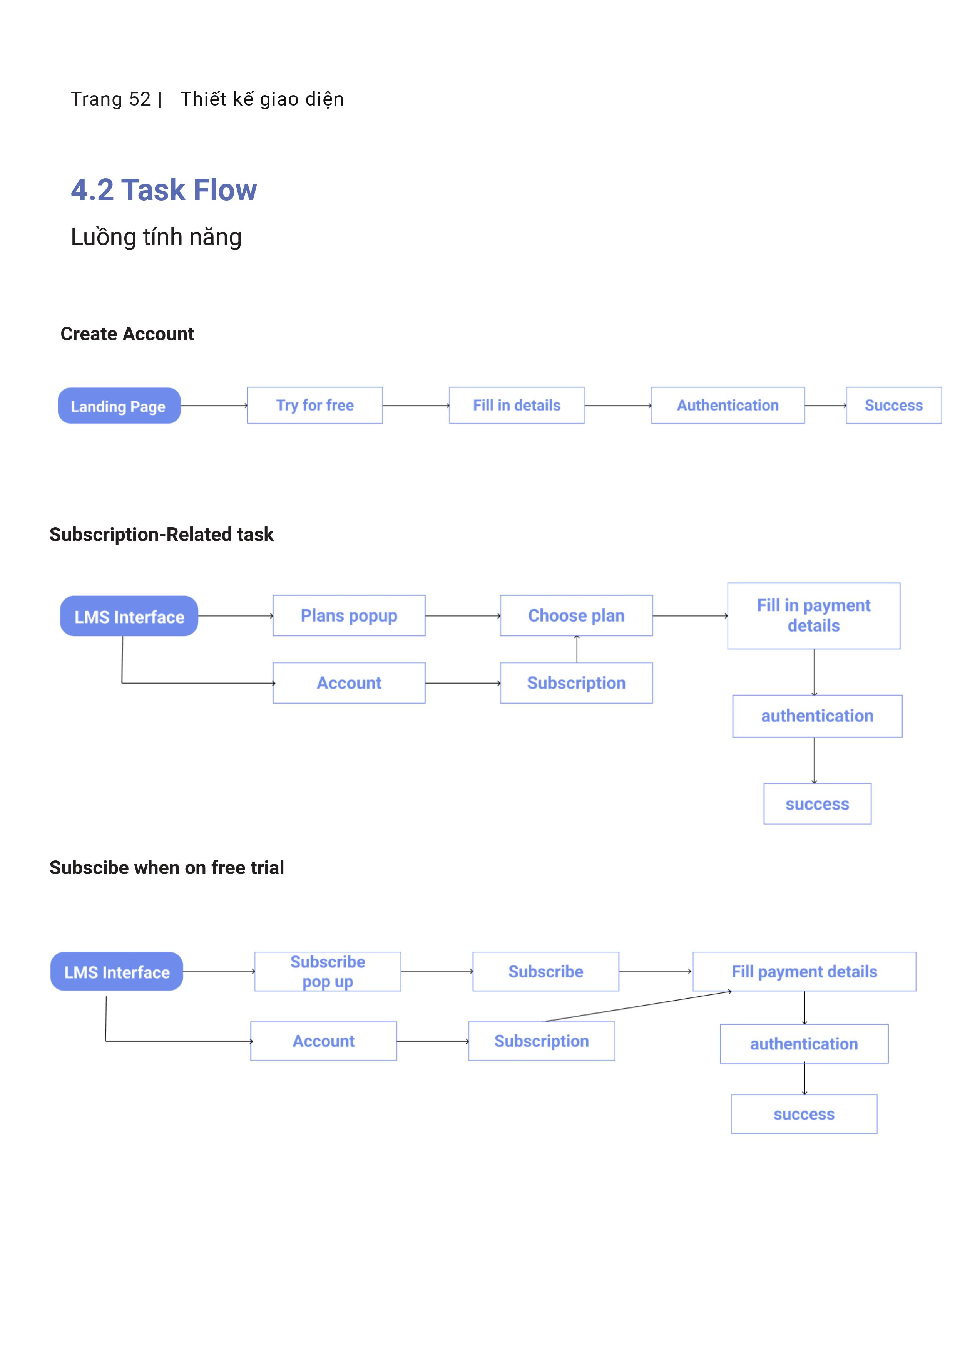Select the Try for free box

click(x=314, y=405)
